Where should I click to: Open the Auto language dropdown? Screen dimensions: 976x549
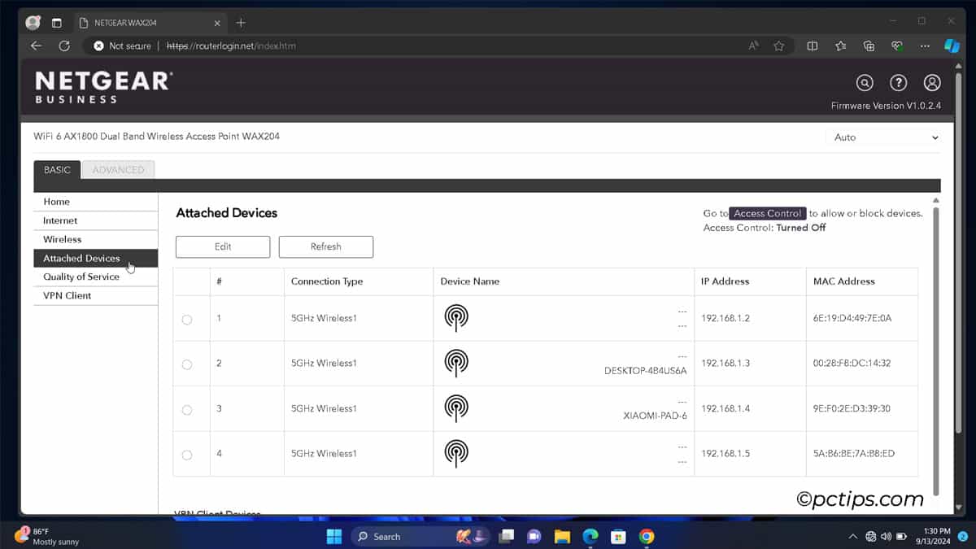point(885,137)
